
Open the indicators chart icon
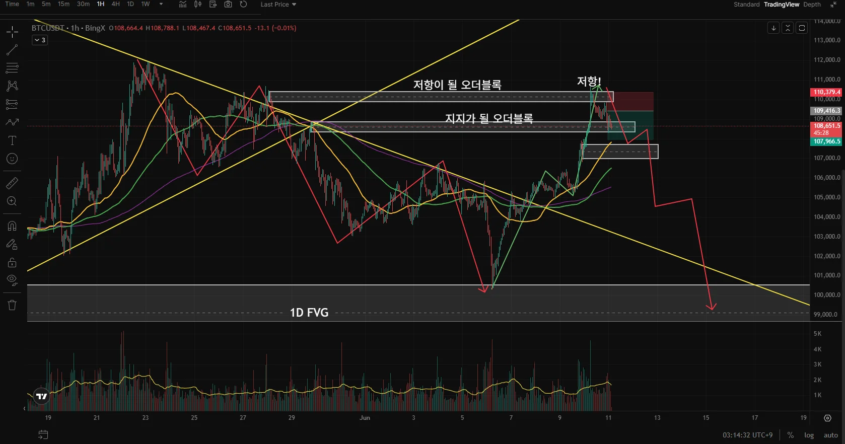pyautogui.click(x=183, y=5)
